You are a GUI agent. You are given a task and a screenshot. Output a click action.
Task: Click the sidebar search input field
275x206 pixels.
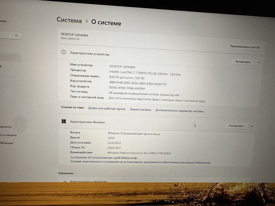coord(10,36)
